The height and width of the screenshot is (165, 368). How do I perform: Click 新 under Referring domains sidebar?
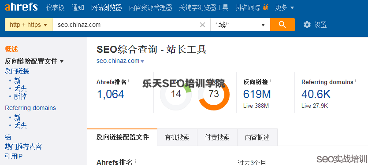[17, 117]
